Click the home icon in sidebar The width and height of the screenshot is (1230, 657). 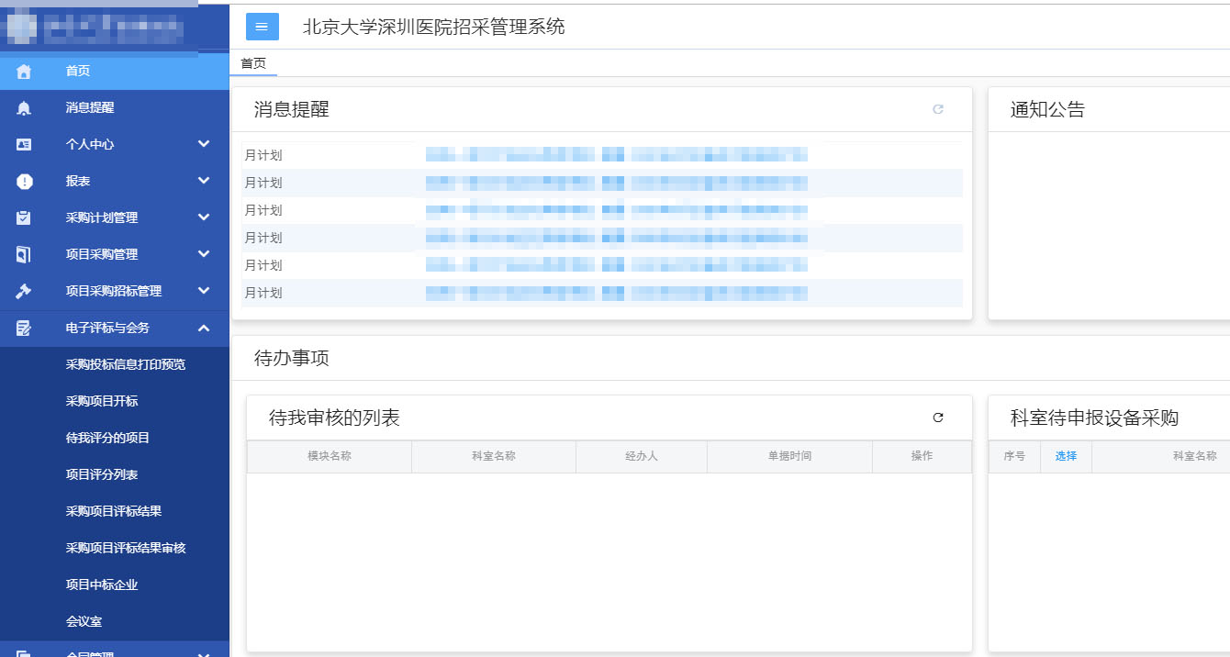(x=24, y=71)
